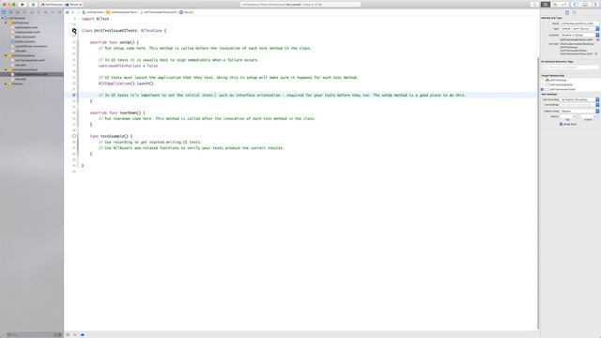Expand the Products group folder
The width and height of the screenshot is (601, 338).
(6, 84)
